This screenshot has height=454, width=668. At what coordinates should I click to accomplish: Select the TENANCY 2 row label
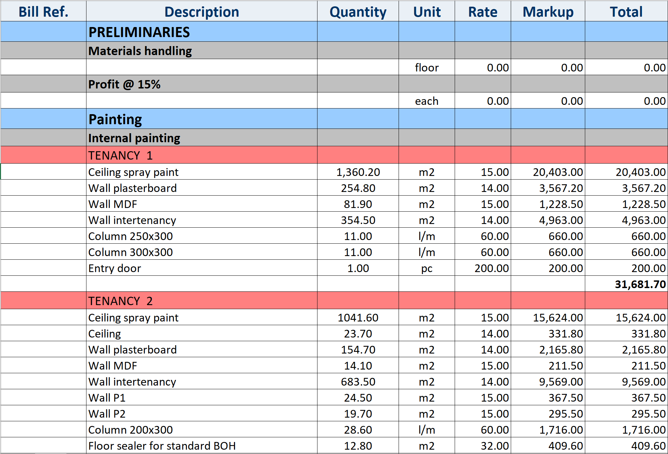tap(121, 301)
